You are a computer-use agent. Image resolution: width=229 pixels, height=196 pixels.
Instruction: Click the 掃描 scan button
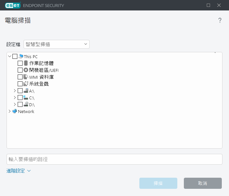pos(158,183)
